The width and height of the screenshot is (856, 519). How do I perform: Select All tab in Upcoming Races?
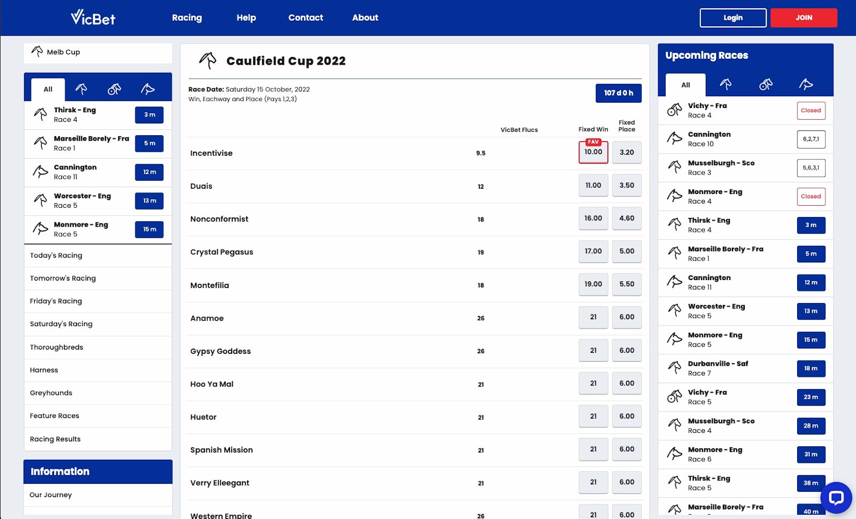pos(685,85)
